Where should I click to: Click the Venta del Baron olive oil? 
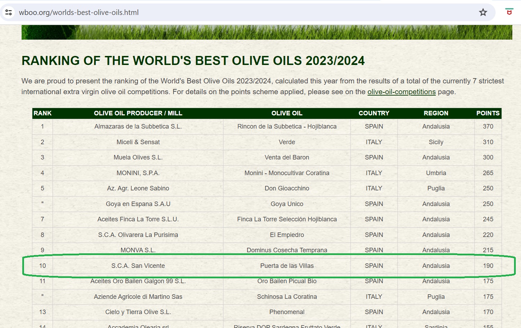[x=287, y=157]
